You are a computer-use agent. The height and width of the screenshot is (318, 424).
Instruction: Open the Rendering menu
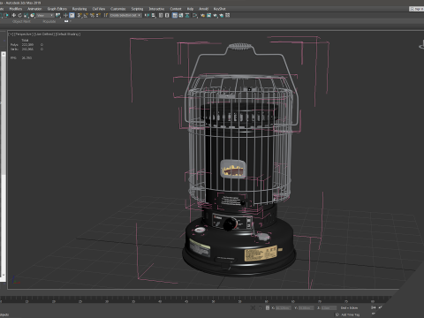[79, 9]
